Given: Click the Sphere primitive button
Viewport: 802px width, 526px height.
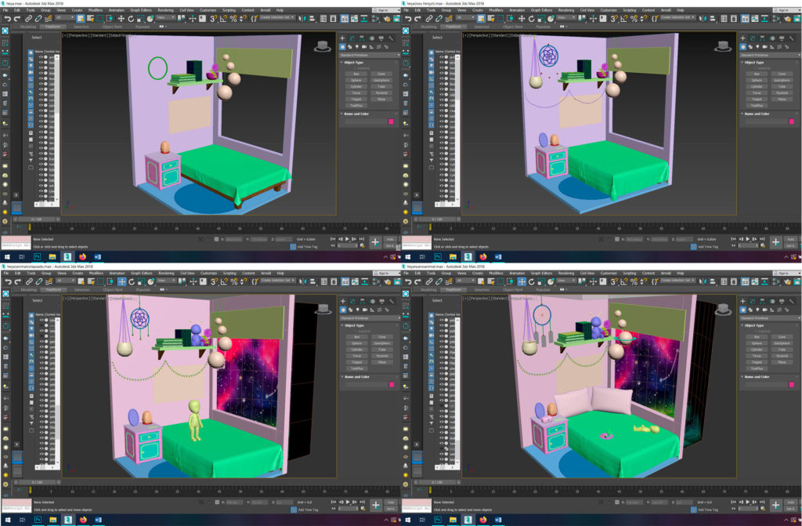Looking at the screenshot, I should 356,80.
